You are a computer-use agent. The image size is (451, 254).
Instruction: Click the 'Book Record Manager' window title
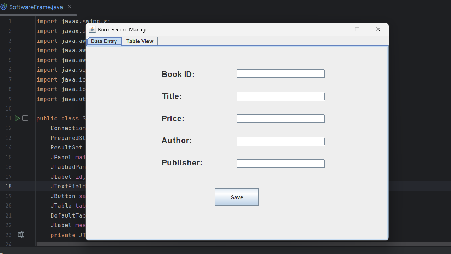coord(124,30)
